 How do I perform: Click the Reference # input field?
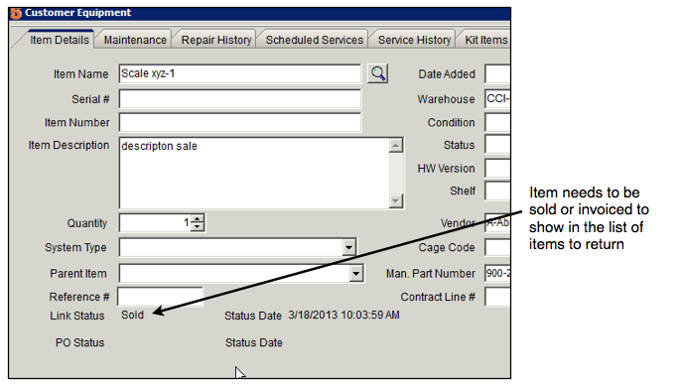click(160, 297)
